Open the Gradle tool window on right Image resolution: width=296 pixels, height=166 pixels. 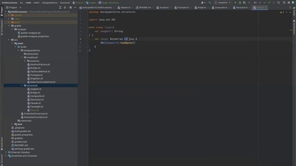pos(294,12)
